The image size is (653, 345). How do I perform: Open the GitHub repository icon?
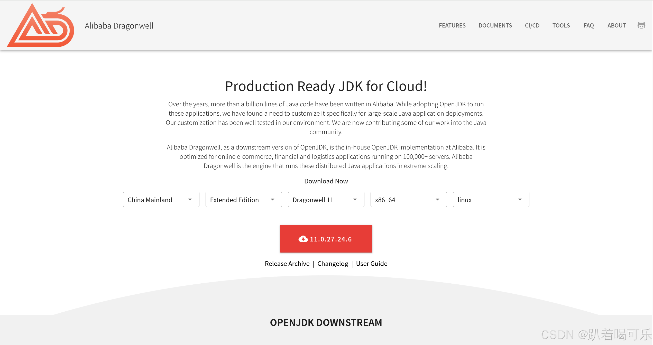(x=641, y=25)
